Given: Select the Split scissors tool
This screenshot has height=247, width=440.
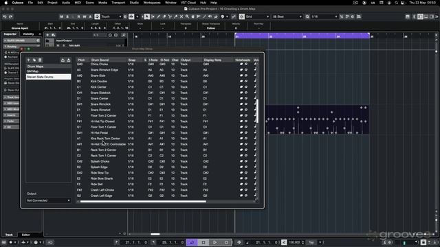Looking at the screenshot, I should point(170,16).
